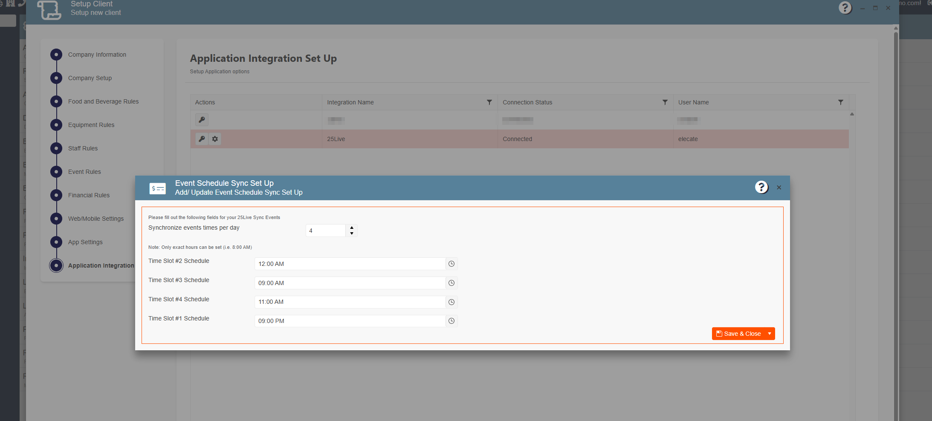Image resolution: width=932 pixels, height=421 pixels.
Task: Maximize the Setup Client window
Action: pyautogui.click(x=875, y=8)
